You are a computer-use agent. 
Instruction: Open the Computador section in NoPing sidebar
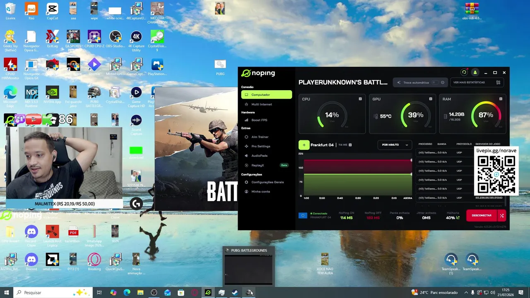267,95
